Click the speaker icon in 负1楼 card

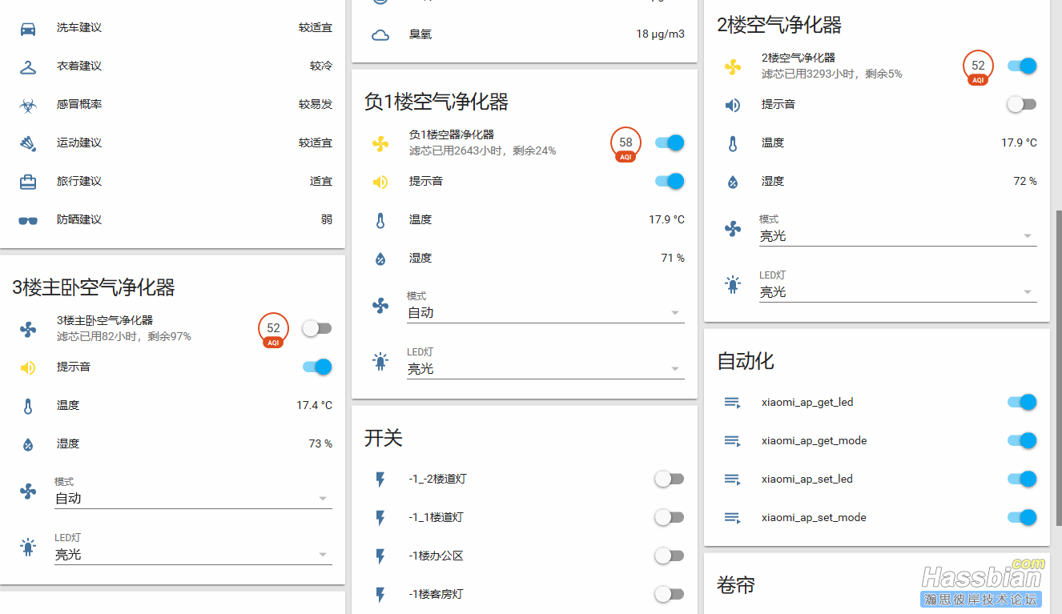pyautogui.click(x=380, y=182)
